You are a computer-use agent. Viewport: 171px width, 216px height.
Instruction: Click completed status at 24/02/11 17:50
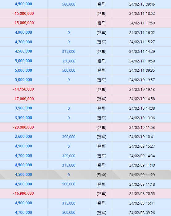click(x=101, y=23)
